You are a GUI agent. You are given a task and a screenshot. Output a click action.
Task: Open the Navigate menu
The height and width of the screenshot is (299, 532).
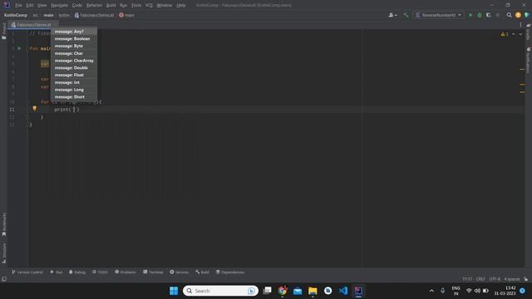pos(59,5)
